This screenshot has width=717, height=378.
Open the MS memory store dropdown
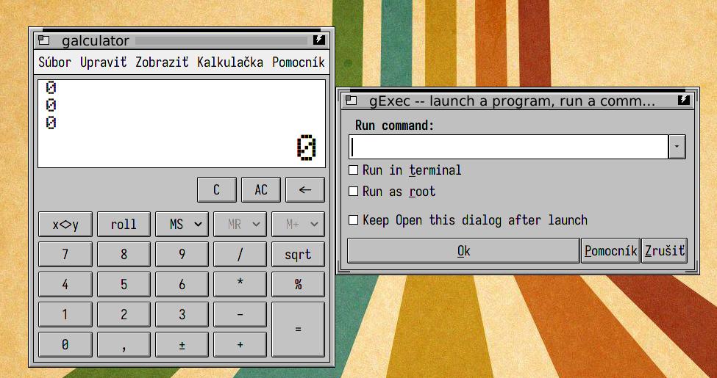point(182,224)
